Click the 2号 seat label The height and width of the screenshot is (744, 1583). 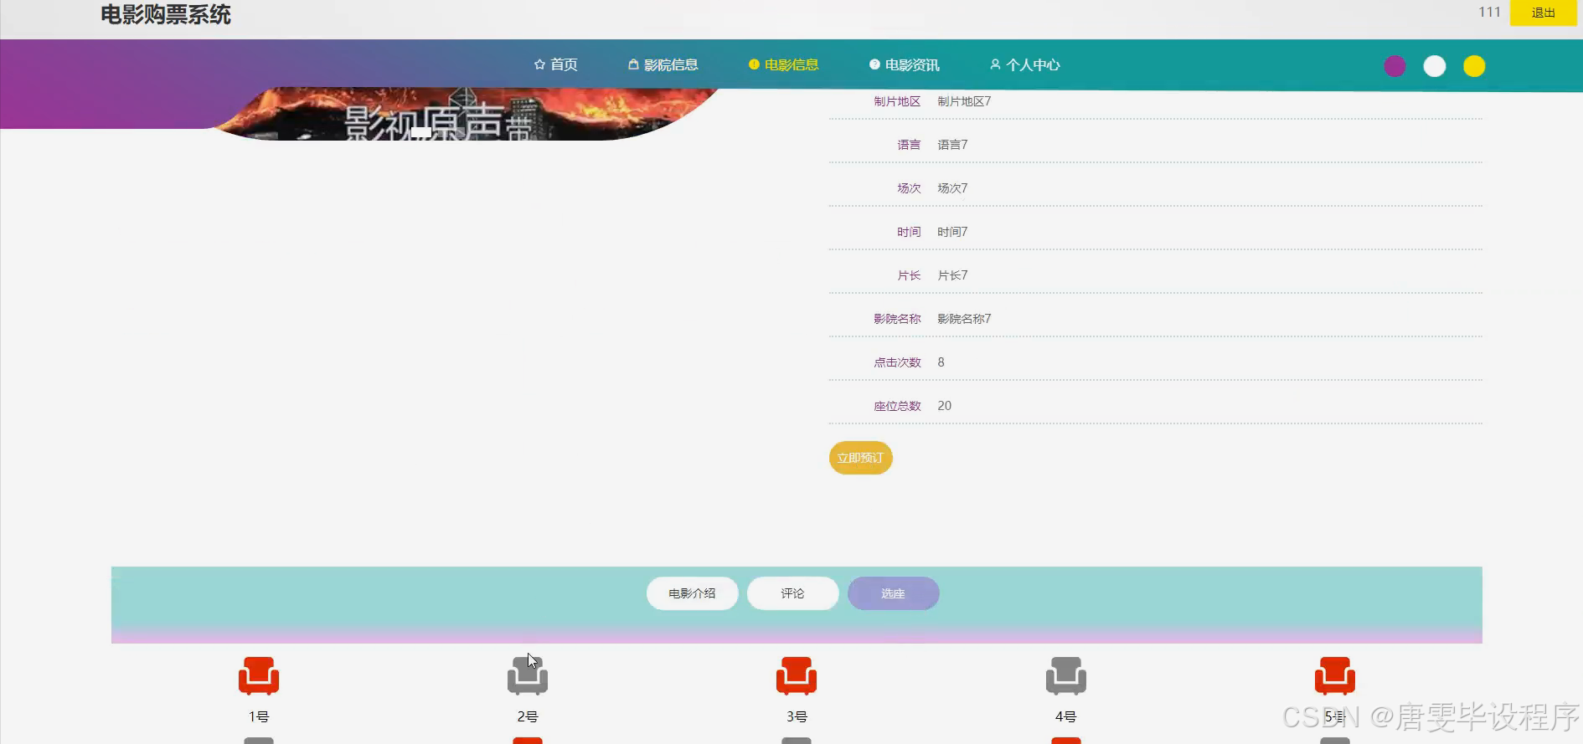(x=528, y=716)
